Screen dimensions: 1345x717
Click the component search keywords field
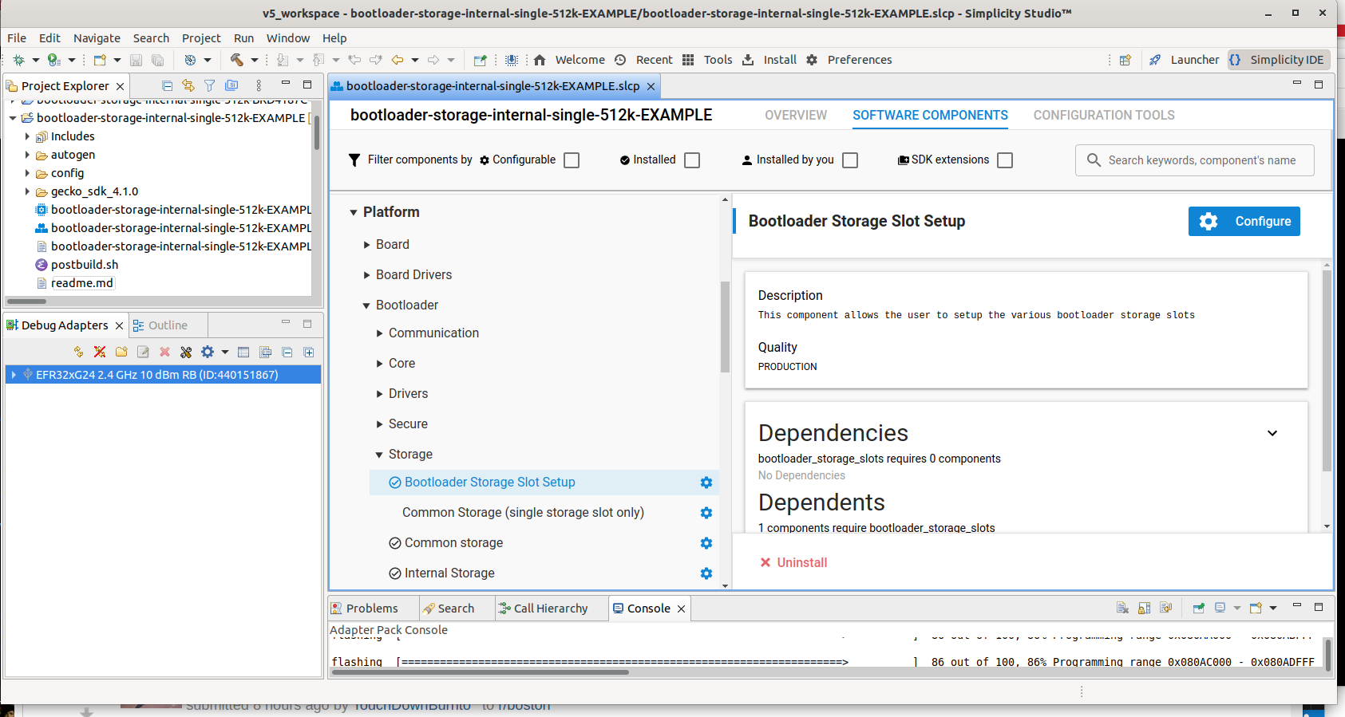tap(1201, 160)
